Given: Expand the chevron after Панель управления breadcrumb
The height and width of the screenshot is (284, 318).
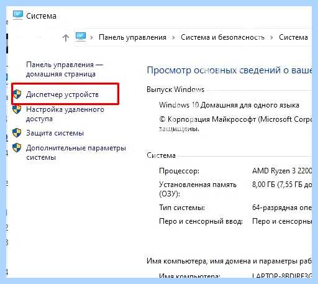Looking at the screenshot, I should coord(173,37).
